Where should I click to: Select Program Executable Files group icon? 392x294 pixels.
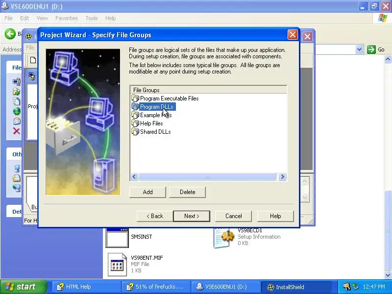[x=135, y=98]
